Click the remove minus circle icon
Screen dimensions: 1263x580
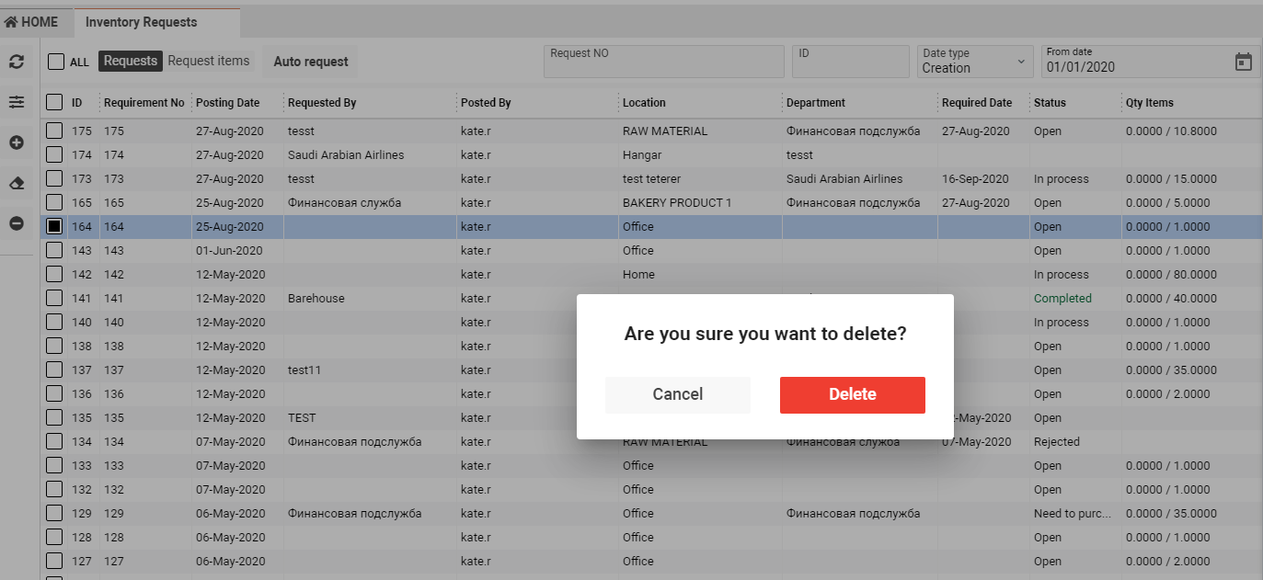[17, 223]
